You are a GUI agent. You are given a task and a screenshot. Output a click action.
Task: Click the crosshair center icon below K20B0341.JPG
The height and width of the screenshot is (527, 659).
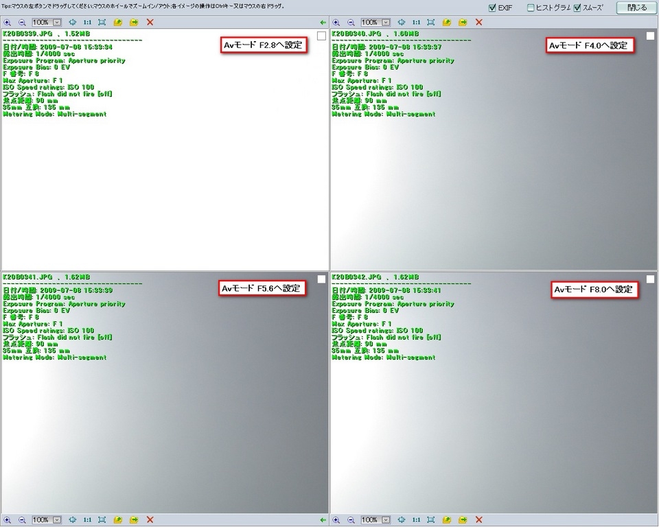pos(72,520)
